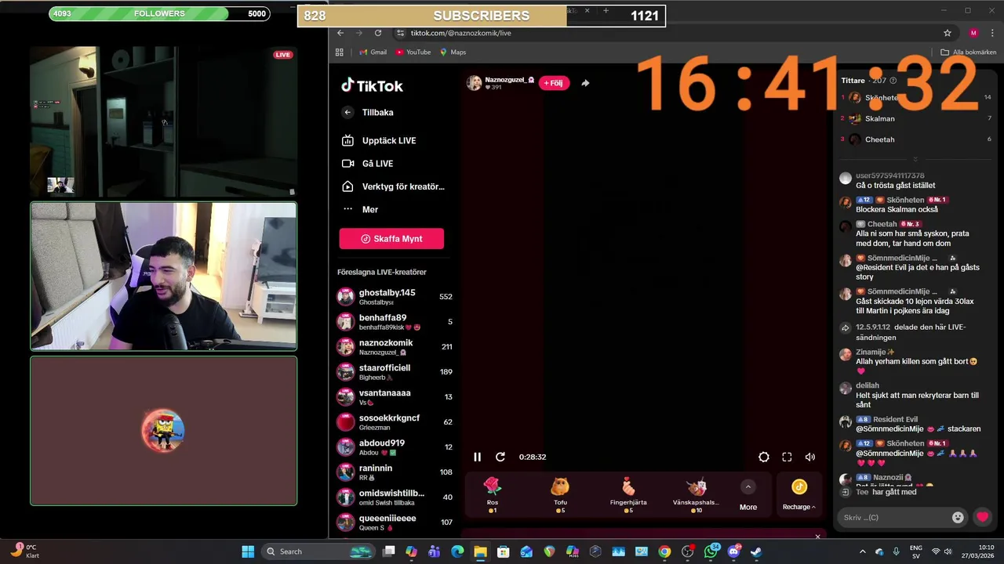1004x564 pixels.
Task: Click the Chrome back arrow
Action: coord(340,33)
